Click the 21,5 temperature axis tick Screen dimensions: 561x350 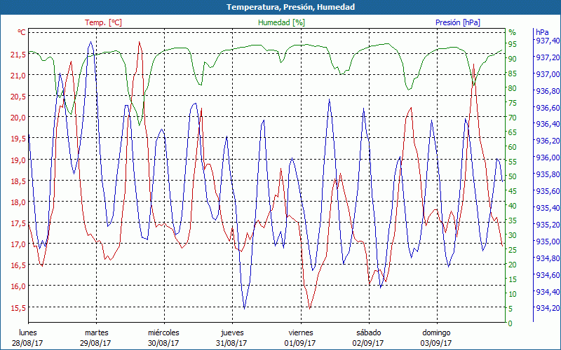tap(17, 54)
